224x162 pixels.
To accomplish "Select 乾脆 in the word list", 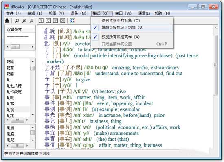I will coord(10,62).
